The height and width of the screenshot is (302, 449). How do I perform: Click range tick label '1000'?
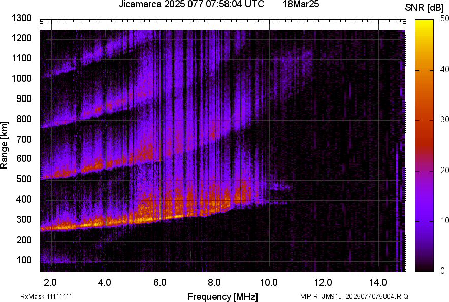(x=22, y=78)
